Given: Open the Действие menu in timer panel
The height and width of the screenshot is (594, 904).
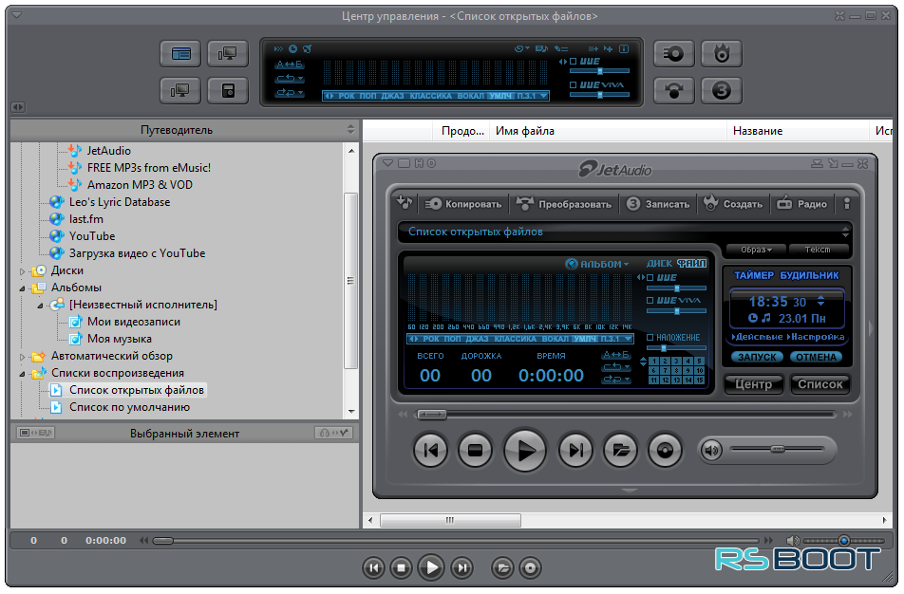Looking at the screenshot, I should pyautogui.click(x=757, y=337).
